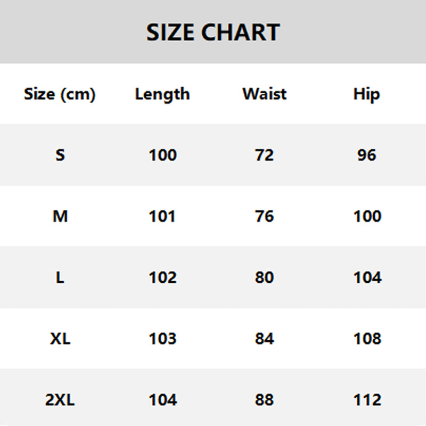
Task: Click length value 102 for size L
Action: 162,277
